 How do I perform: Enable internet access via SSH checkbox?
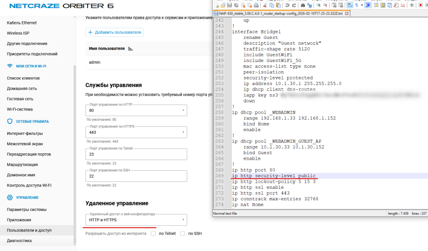click(183, 233)
